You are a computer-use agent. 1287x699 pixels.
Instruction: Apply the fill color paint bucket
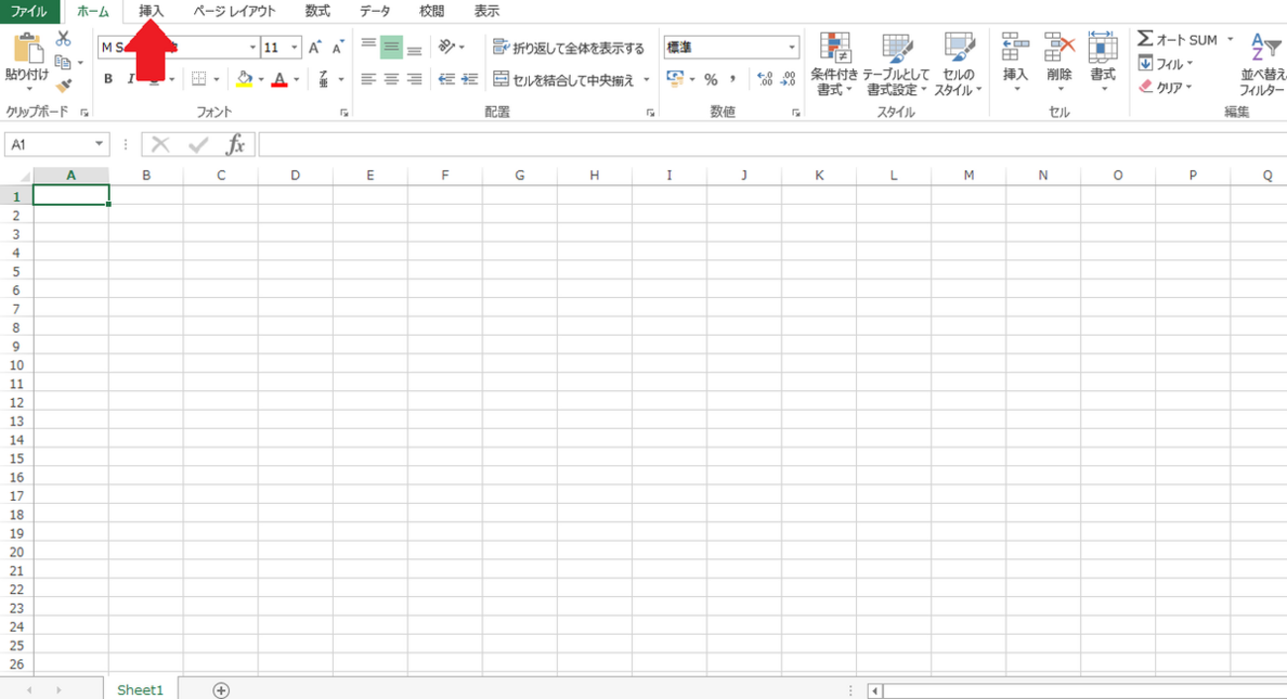point(246,79)
